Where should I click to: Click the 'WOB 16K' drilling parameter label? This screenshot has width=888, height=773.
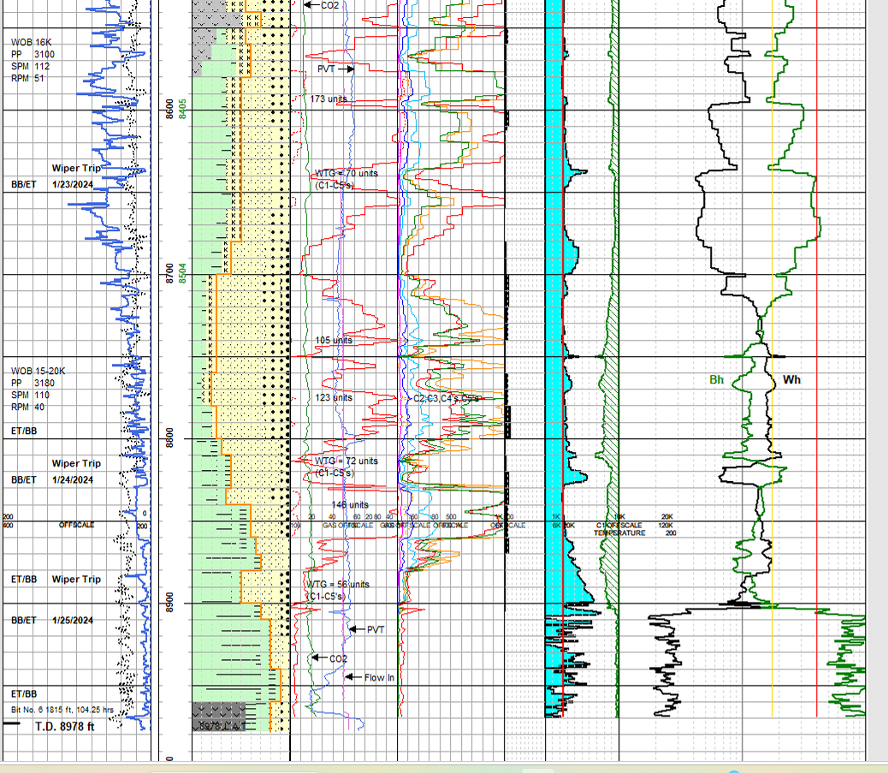click(x=31, y=43)
